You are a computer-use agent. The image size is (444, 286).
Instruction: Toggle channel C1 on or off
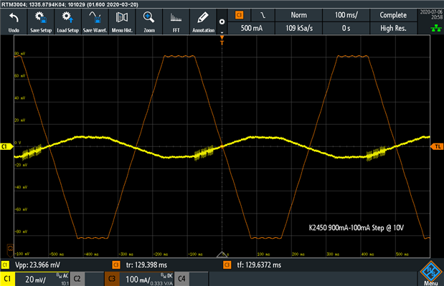click(x=7, y=279)
